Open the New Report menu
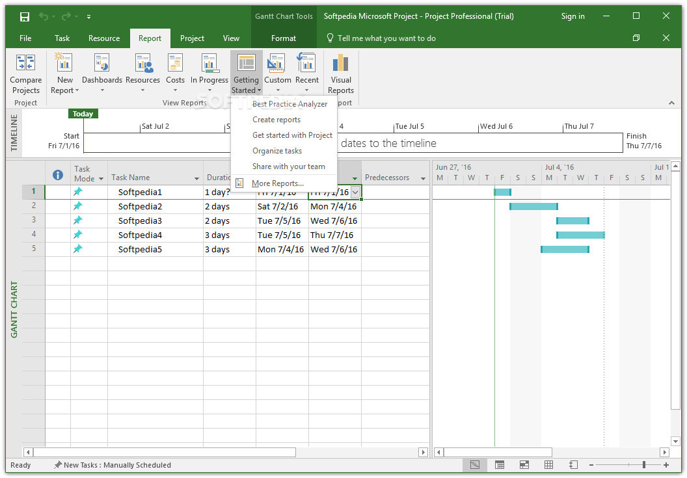687x478 pixels. (65, 73)
